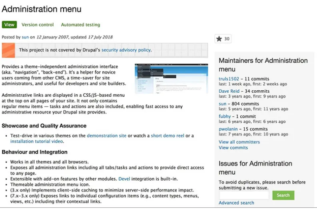
Task: Click 'Themeable administration menu icon.' bullet
Action: click(50, 185)
